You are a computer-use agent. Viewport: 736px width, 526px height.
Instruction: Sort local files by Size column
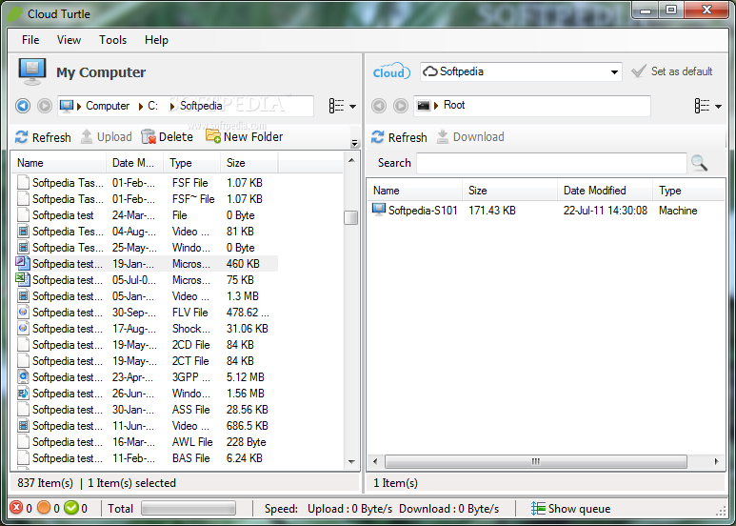pyautogui.click(x=249, y=163)
